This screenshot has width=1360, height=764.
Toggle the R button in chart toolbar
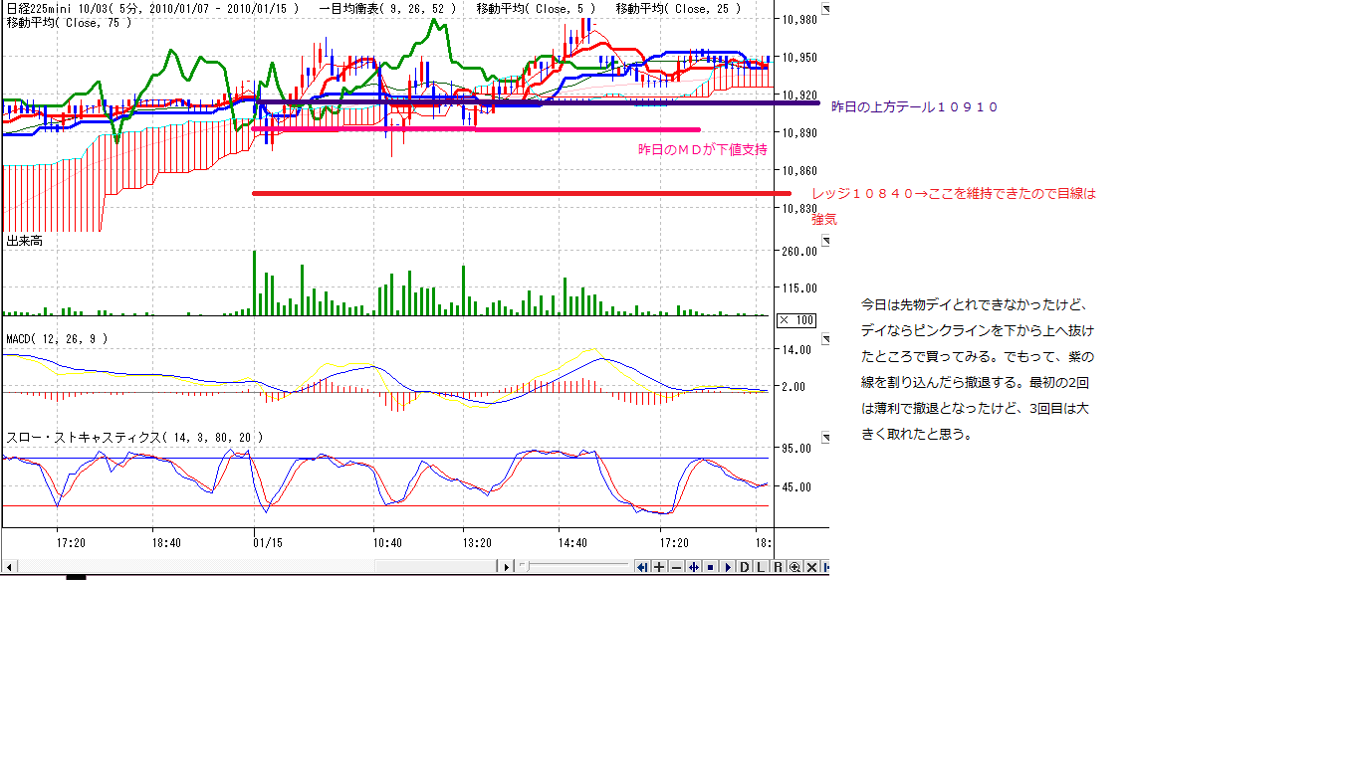click(778, 567)
